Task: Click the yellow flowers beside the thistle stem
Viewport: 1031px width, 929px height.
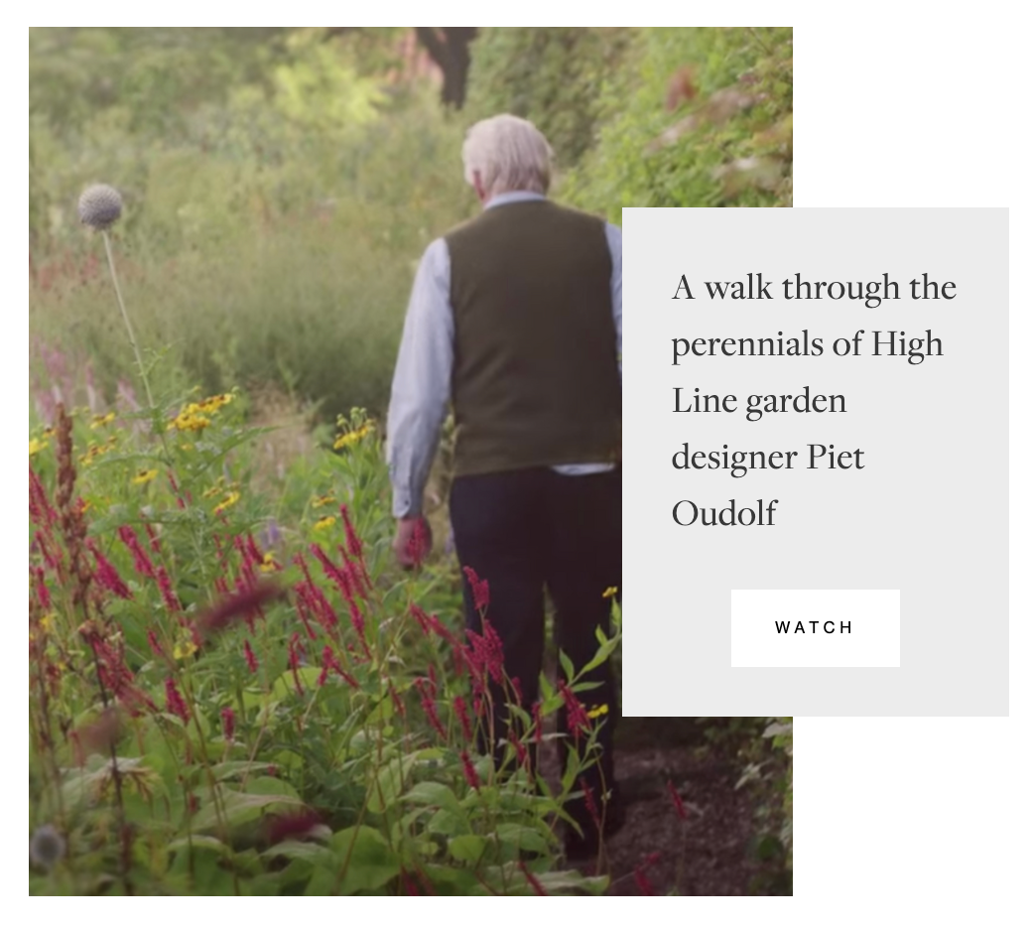Action: [197, 413]
